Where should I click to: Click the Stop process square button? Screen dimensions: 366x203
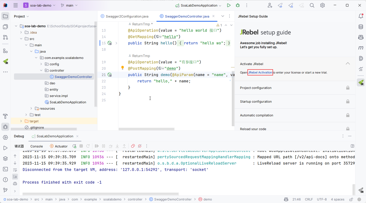[x=81, y=146]
